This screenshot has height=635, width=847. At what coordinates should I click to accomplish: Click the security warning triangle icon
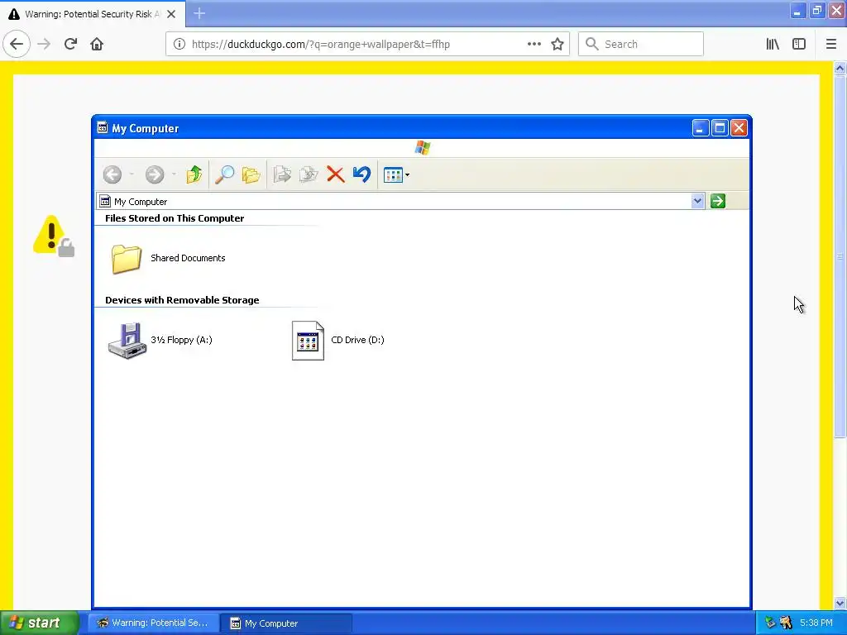pos(54,236)
